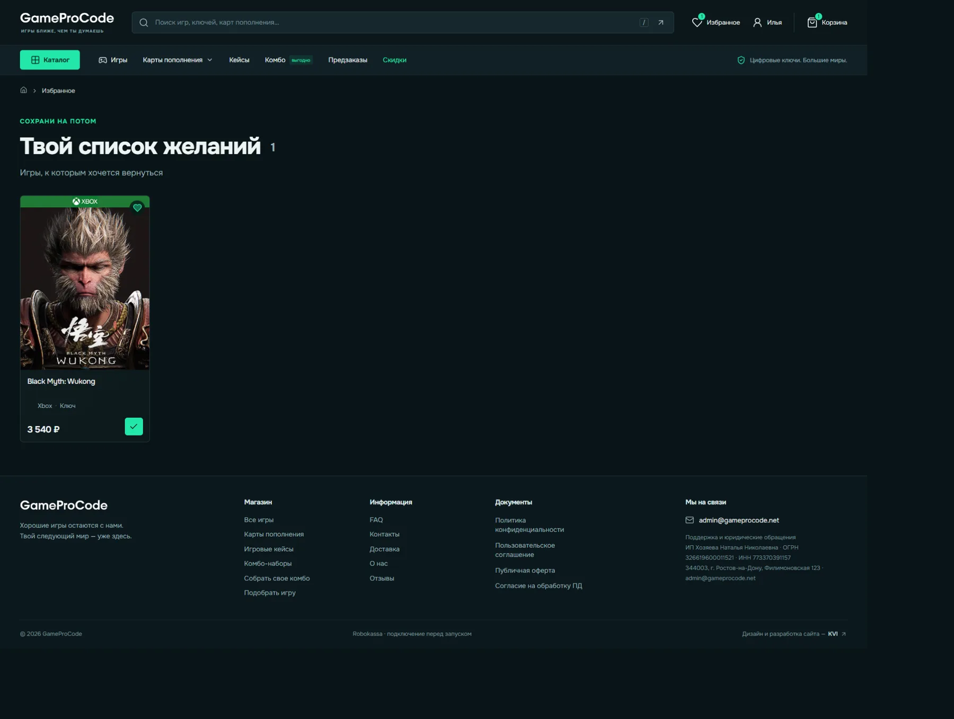Screen dimensions: 954x719
Task: Open footer link Игровые кейсы
Action: 268,549
